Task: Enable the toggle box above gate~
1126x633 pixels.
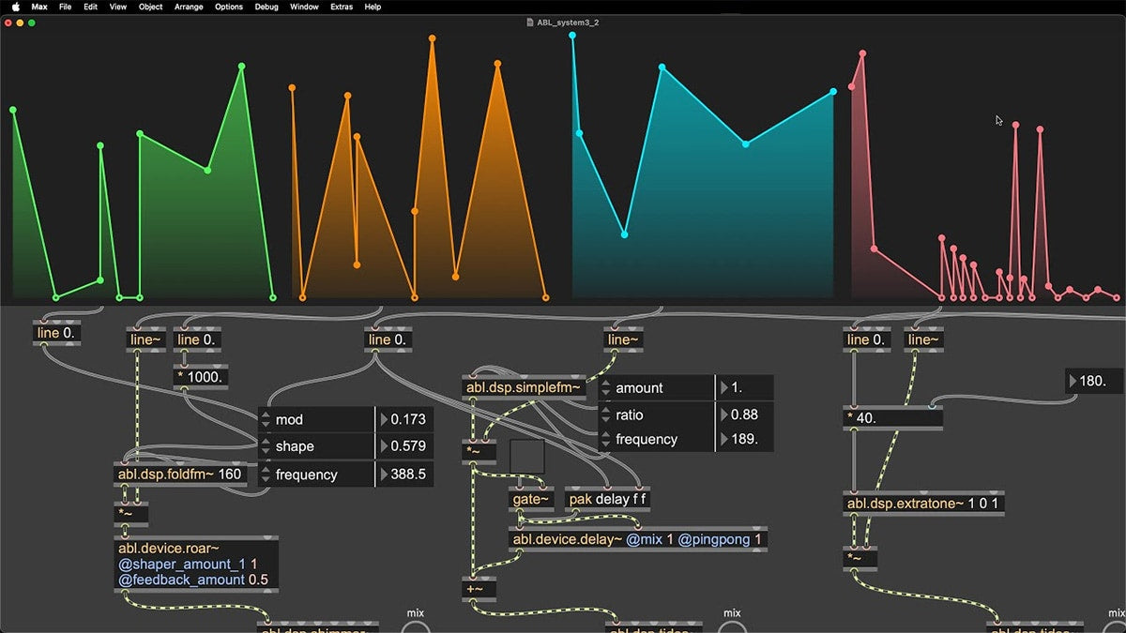Action: [x=526, y=457]
